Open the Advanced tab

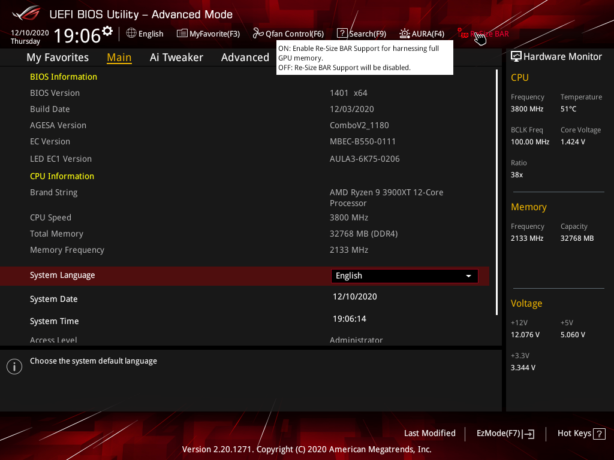pyautogui.click(x=245, y=57)
